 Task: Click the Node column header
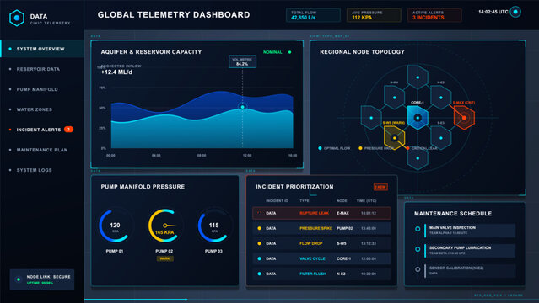click(x=342, y=201)
